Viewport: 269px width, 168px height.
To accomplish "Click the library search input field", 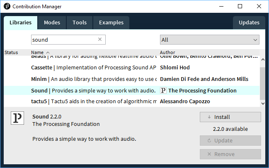I will coord(64,40).
